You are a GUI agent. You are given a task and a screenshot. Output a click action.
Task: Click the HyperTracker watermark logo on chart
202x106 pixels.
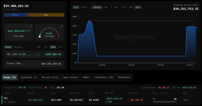pyautogui.click(x=135, y=37)
